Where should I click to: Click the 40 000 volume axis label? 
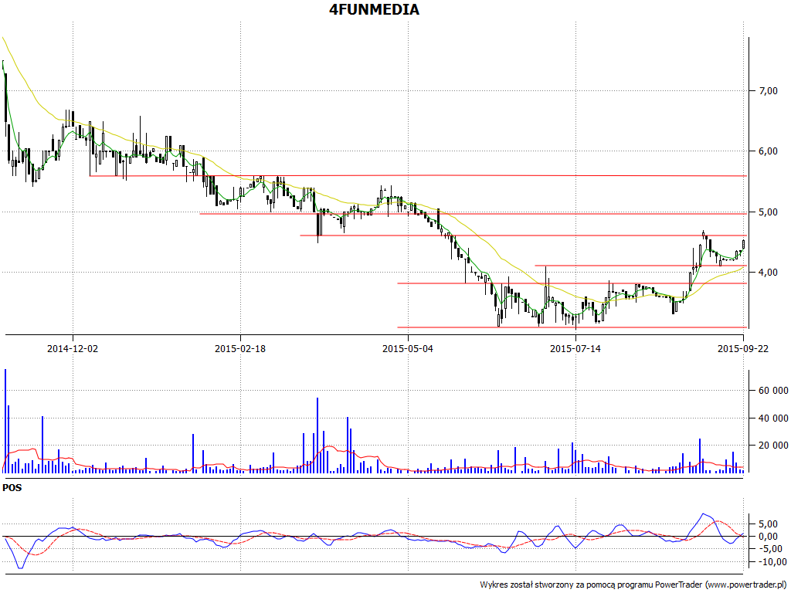(773, 418)
